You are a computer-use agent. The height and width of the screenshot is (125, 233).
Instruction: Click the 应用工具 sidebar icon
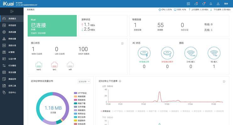click(x=4, y=86)
